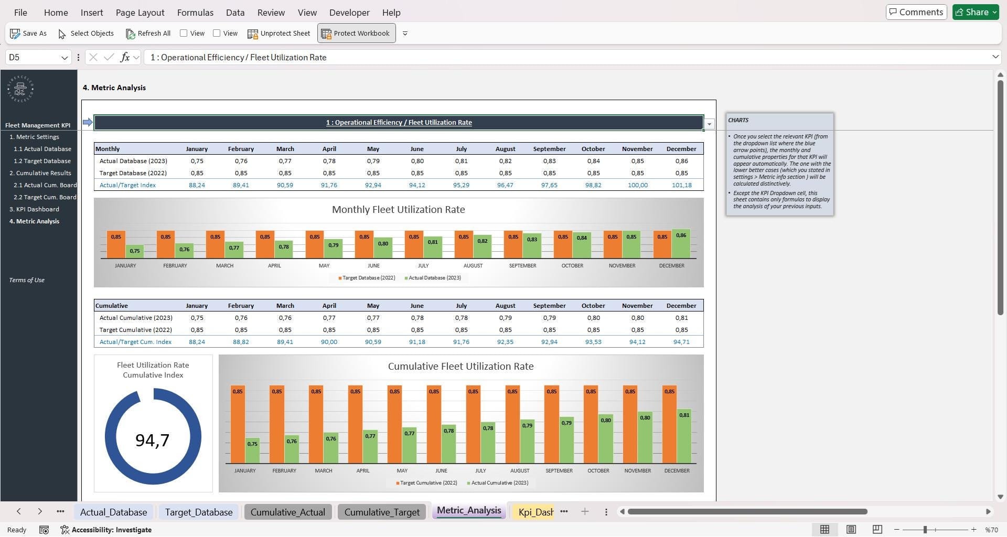
Task: Switch to the Cumulative_Actual sheet tab
Action: click(287, 511)
